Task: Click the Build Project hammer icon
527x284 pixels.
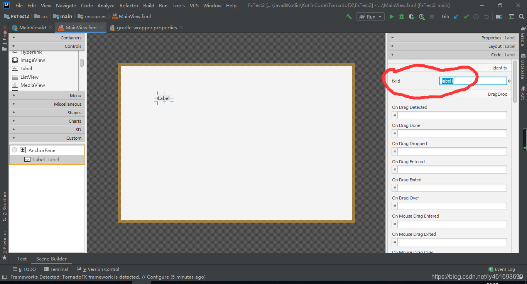Action: pos(349,17)
